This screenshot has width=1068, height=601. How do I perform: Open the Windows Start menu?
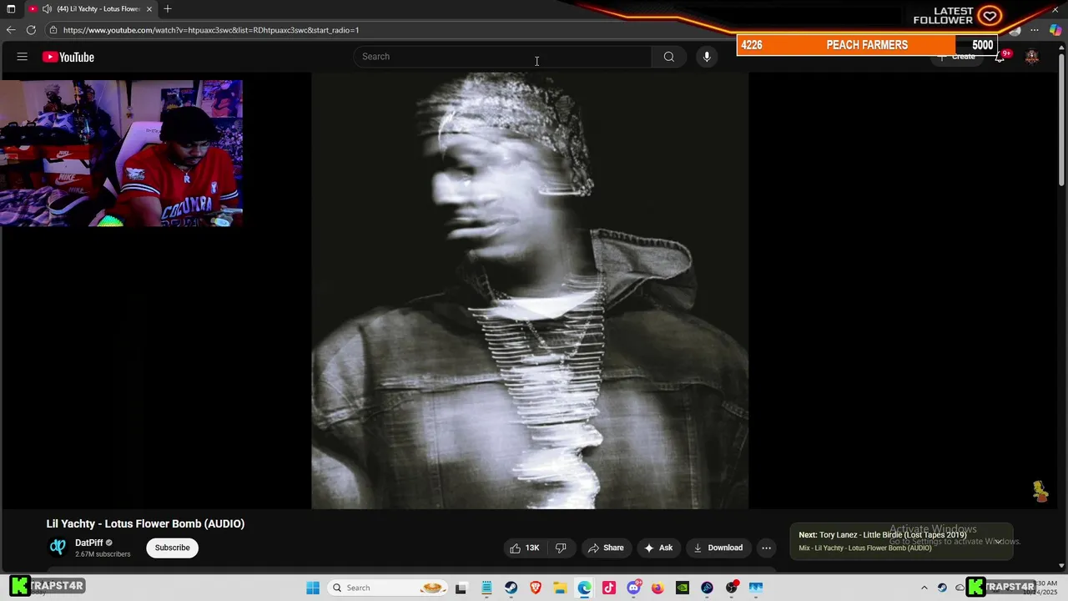pos(313,588)
